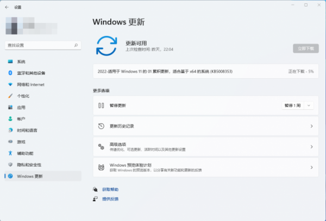Click the 系统 monitor icon
The image size is (326, 221).
click(x=10, y=61)
